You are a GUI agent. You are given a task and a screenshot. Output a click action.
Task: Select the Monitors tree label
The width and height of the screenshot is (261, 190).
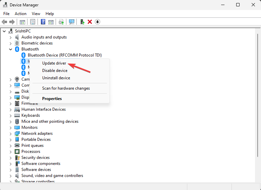[x=29, y=127]
